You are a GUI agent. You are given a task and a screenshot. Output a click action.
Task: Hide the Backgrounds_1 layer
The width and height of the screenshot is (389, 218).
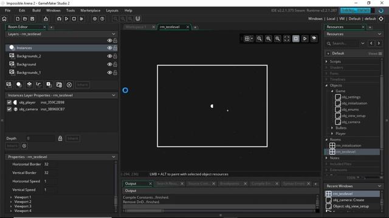pyautogui.click(x=109, y=73)
